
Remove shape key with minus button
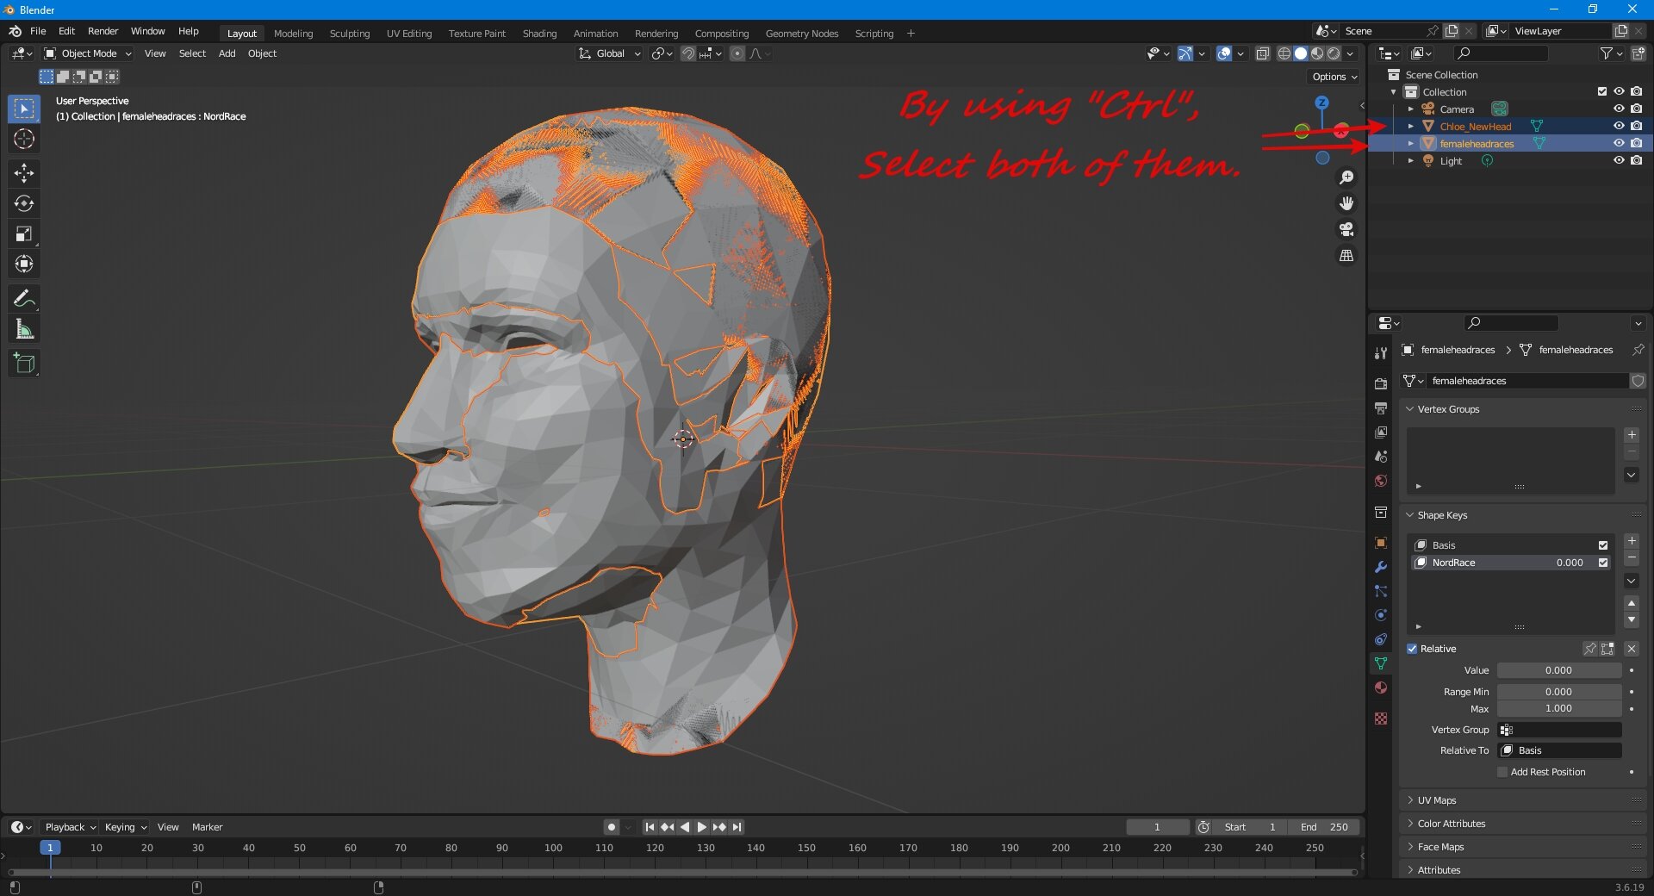1632,558
